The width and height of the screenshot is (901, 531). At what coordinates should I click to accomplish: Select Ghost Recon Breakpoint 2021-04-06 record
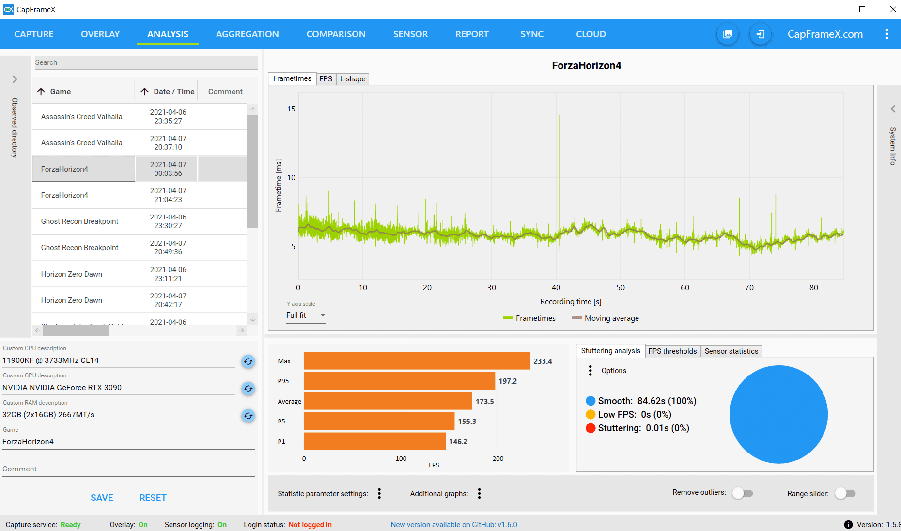[140, 221]
